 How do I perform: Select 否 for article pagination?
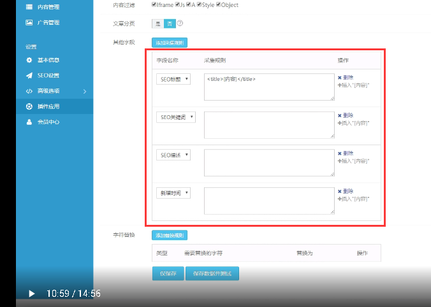170,24
